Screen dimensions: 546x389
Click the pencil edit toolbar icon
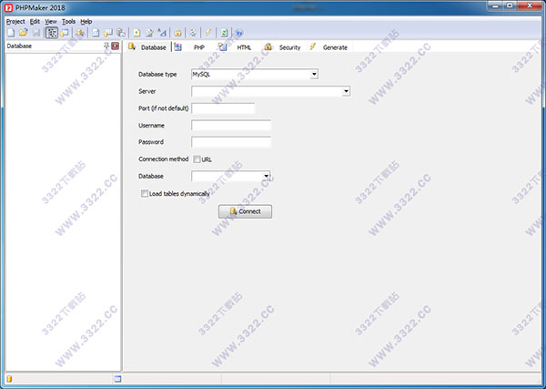[x=149, y=33]
